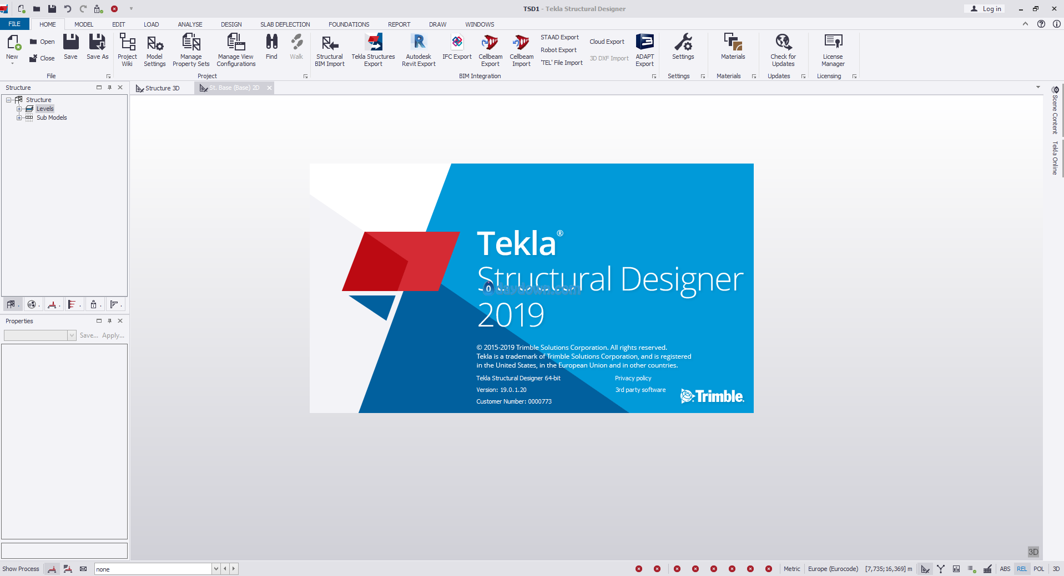Click Europe (Eurocode) in status bar
Screen dimensions: 1064x576
(x=833, y=569)
